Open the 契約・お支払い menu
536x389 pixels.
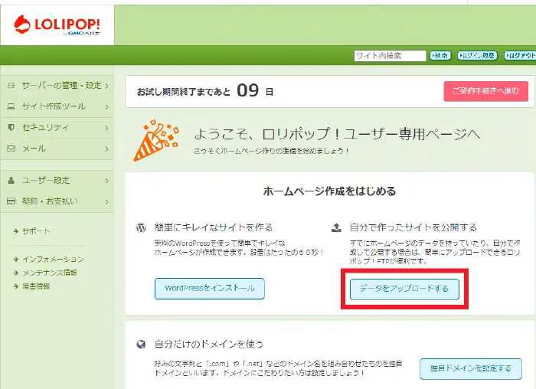pyautogui.click(x=57, y=201)
